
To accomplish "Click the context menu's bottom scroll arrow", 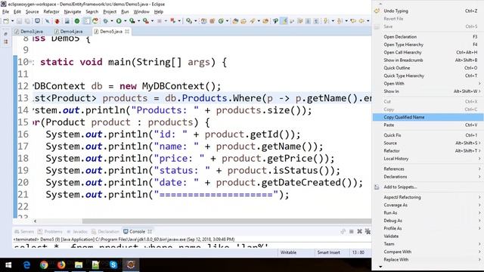I will point(380,267).
